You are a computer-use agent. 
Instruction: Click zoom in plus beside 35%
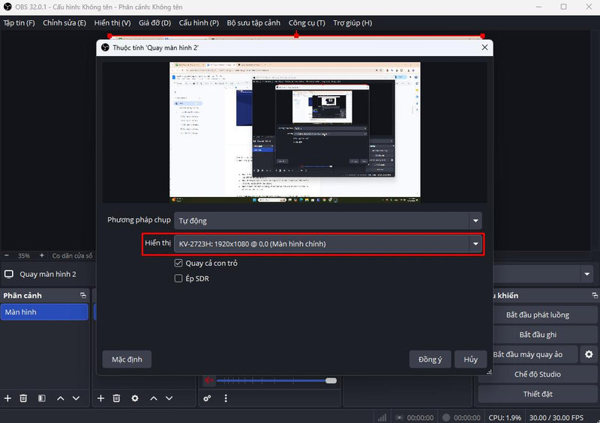coord(41,255)
